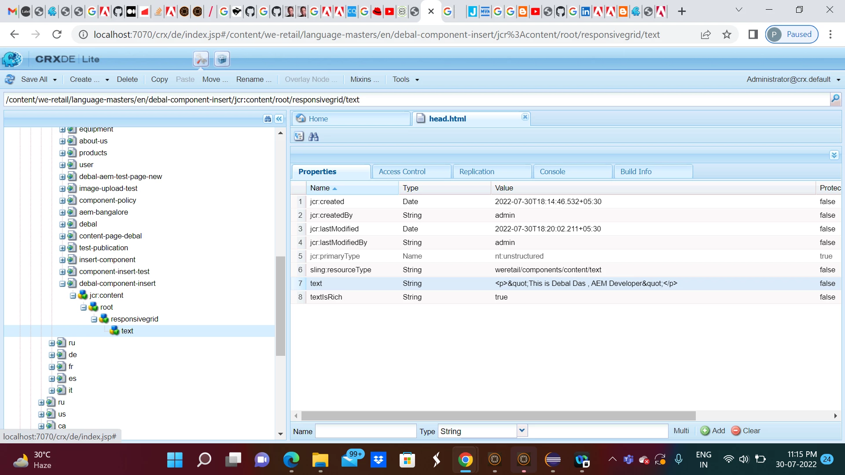Click the green Add property button
The height and width of the screenshot is (475, 845).
click(x=713, y=431)
